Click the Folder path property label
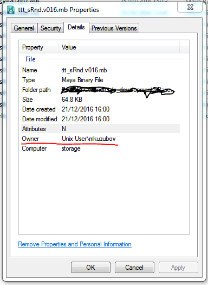The height and width of the screenshot is (285, 208). (x=36, y=90)
